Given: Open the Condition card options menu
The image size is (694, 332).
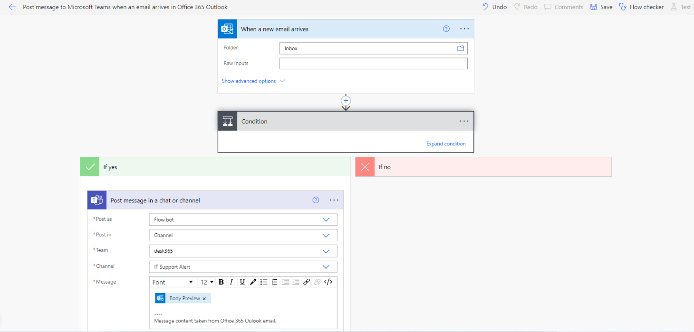Looking at the screenshot, I should [x=464, y=121].
